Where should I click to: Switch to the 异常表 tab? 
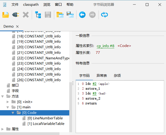[101, 76]
